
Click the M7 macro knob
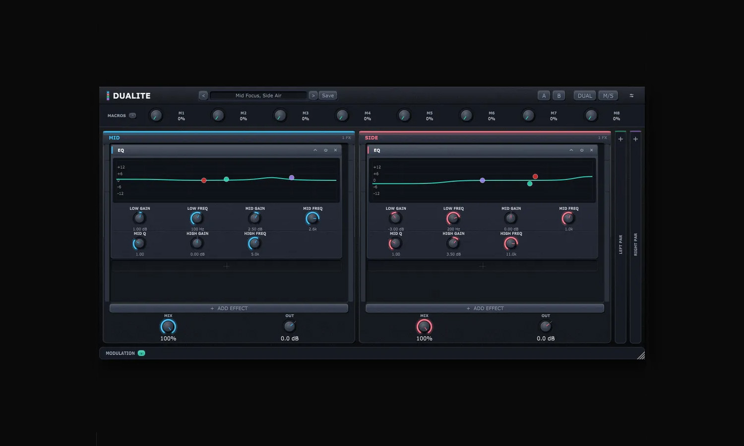click(x=528, y=116)
